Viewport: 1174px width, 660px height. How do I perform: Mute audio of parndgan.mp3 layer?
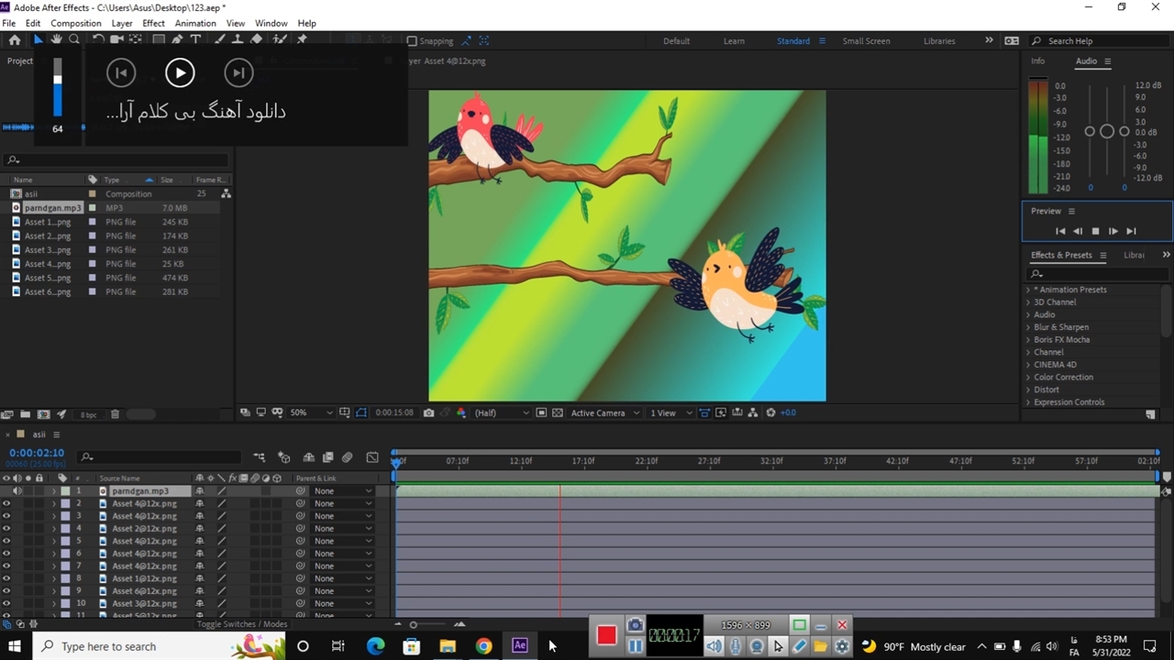click(x=17, y=491)
